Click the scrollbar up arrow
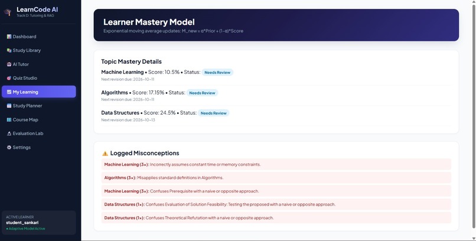The height and width of the screenshot is (241, 476). [x=473, y=2]
